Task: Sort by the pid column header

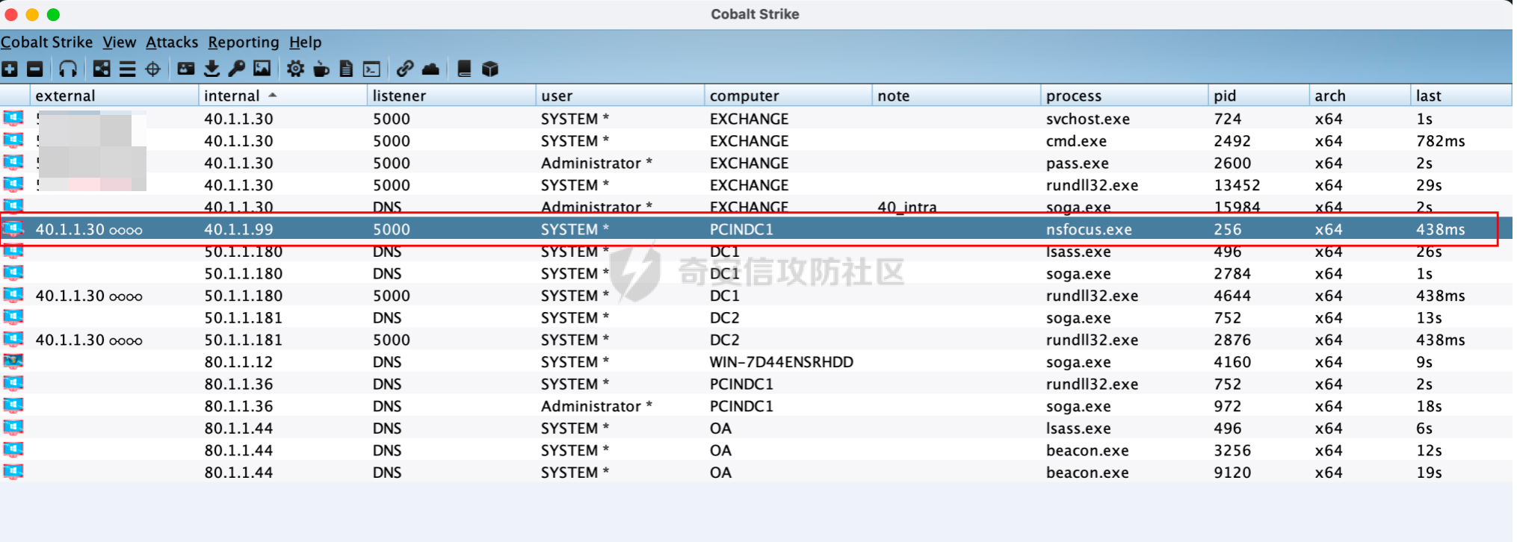Action: (1258, 96)
